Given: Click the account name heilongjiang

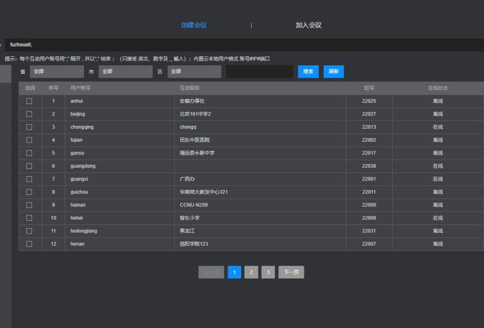Looking at the screenshot, I should pyautogui.click(x=83, y=231).
